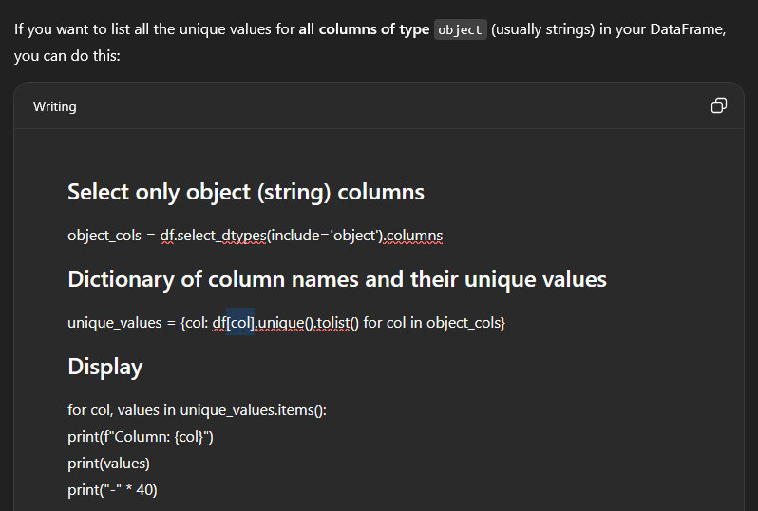
Task: Click the print(f"Column: {col}") line
Action: (140, 437)
